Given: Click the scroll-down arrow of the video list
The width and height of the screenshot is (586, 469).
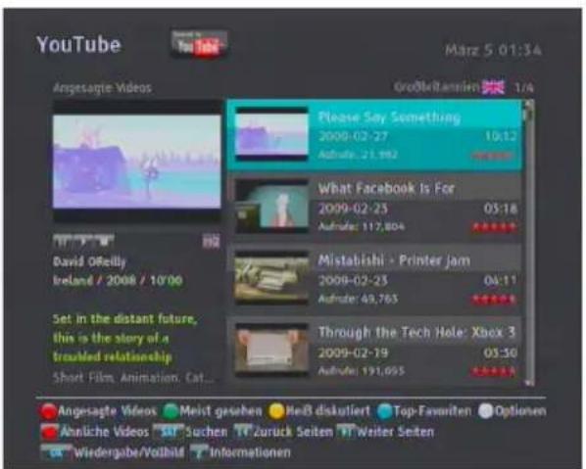Looking at the screenshot, I should tap(529, 383).
